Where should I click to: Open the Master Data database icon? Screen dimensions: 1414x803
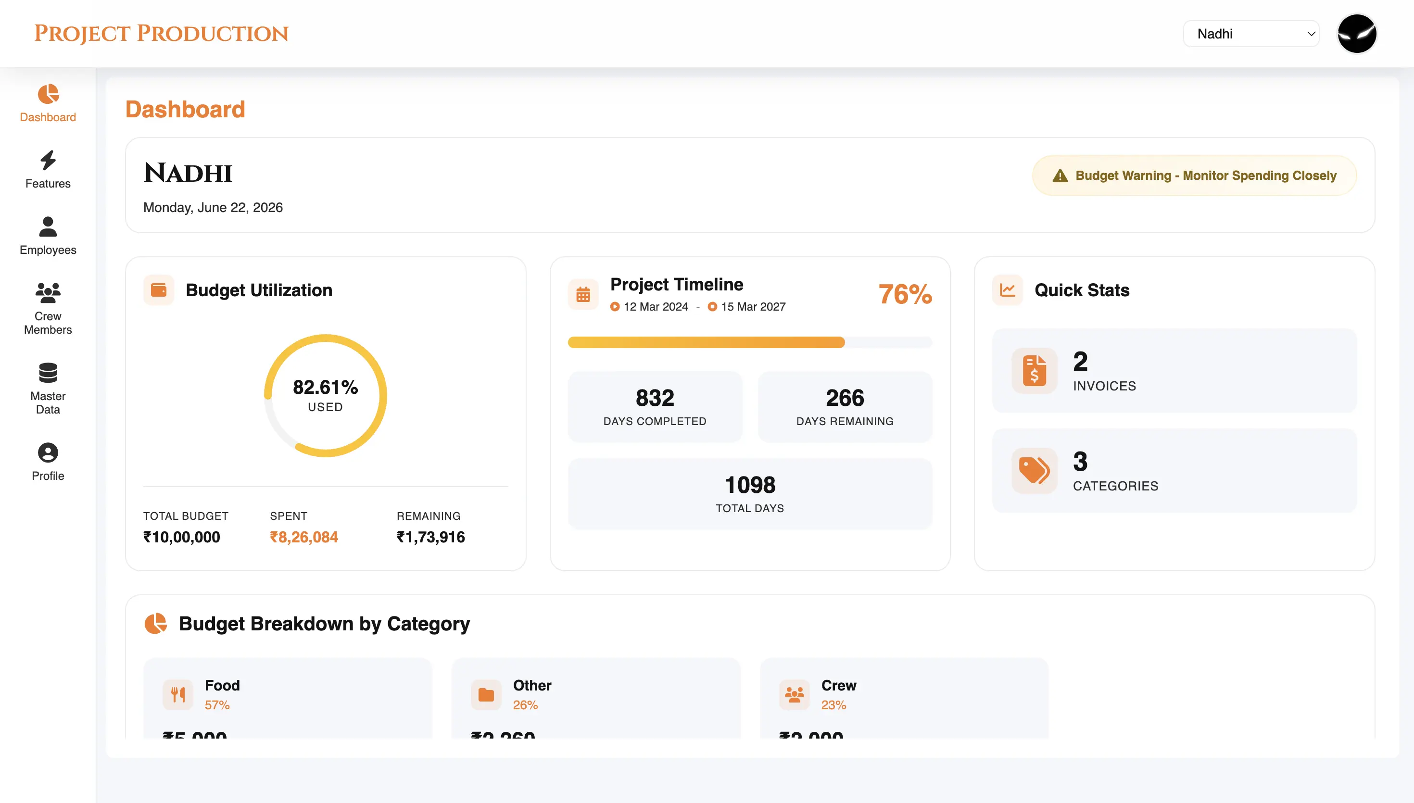pyautogui.click(x=48, y=373)
